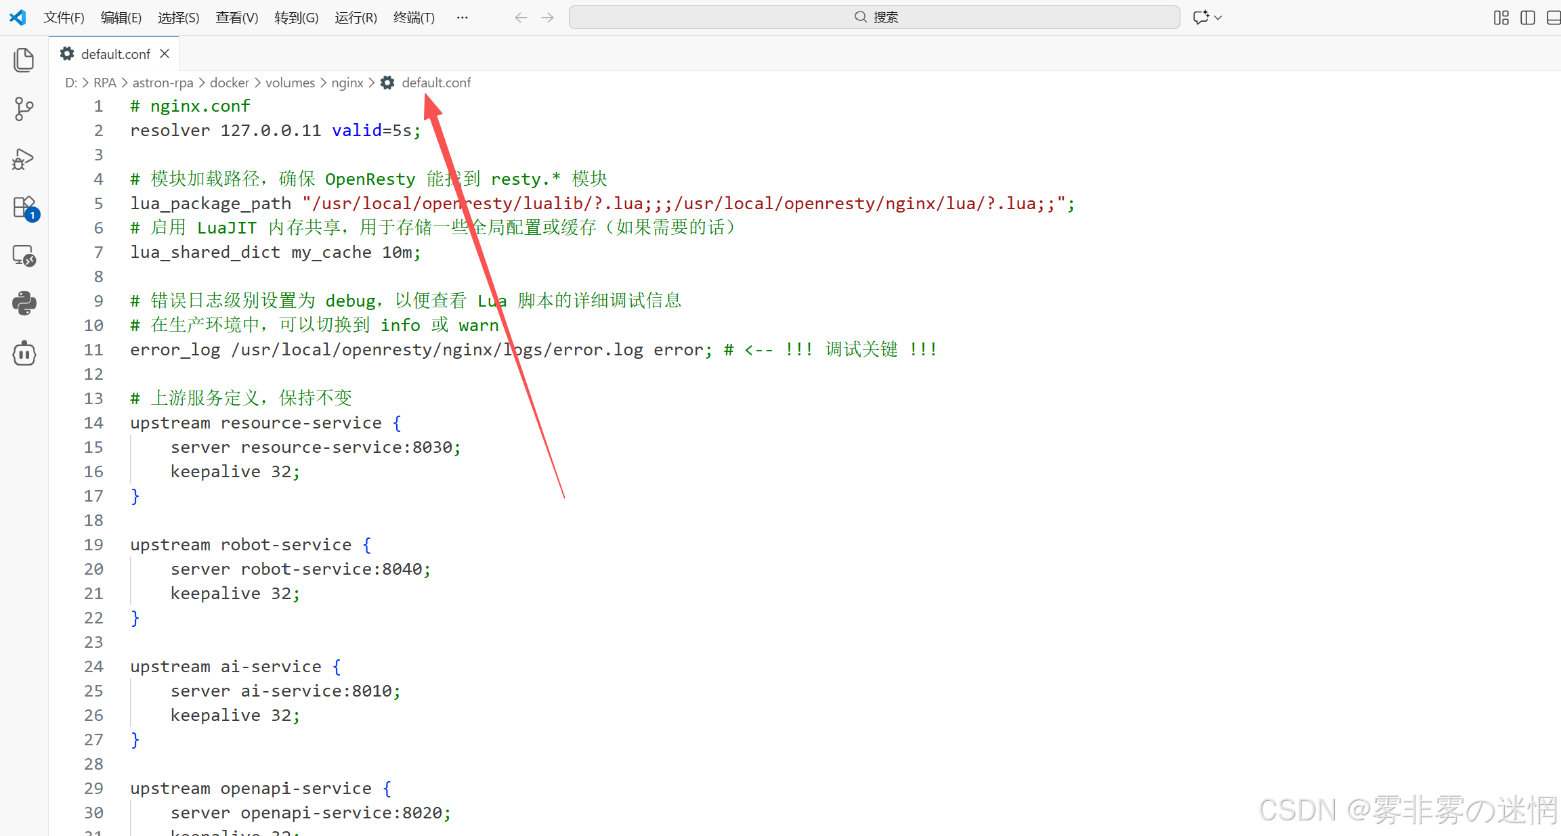Toggle the bottom panel layout button

pyautogui.click(x=1554, y=18)
